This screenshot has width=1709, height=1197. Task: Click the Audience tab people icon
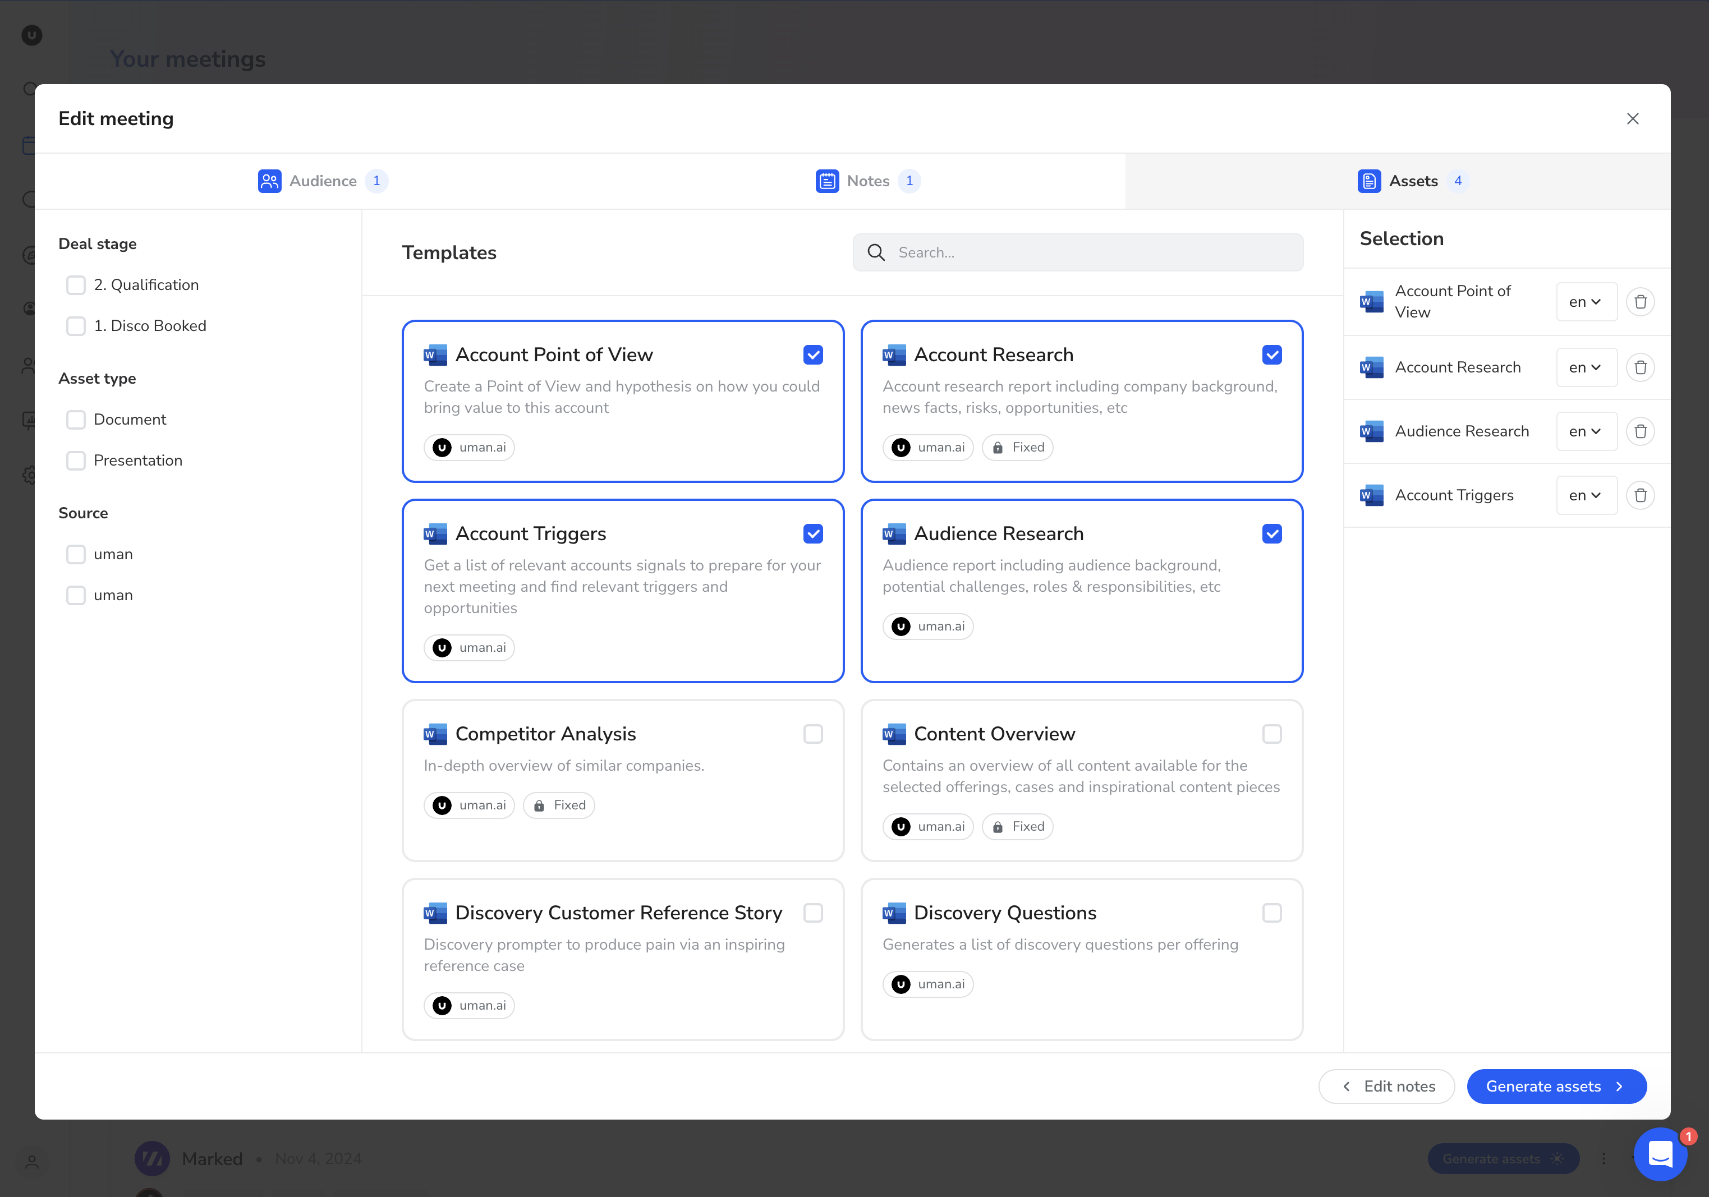pos(269,181)
